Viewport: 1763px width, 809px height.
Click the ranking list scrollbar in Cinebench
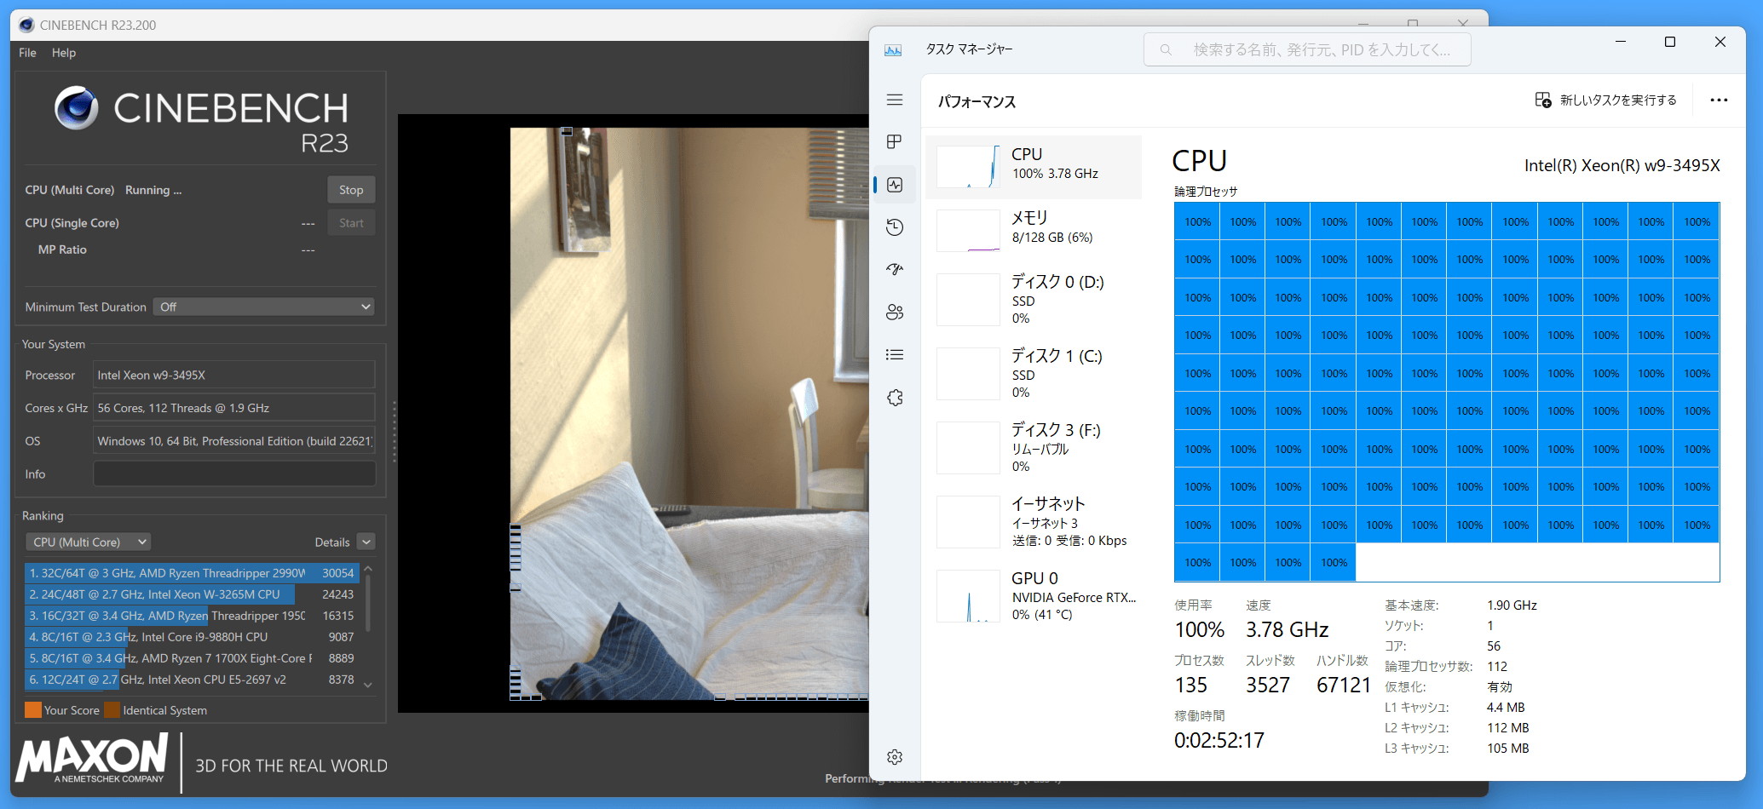coord(367,603)
